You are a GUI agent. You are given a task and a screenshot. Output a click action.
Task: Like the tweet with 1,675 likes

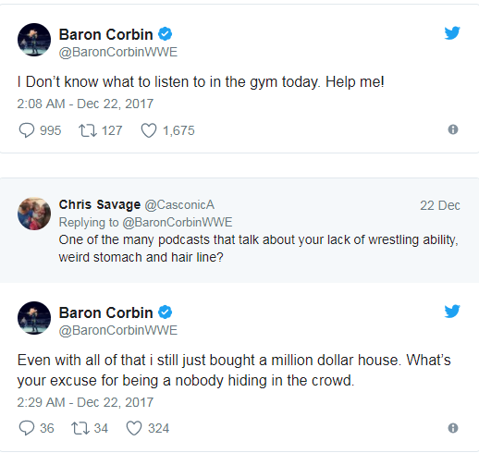click(x=149, y=130)
